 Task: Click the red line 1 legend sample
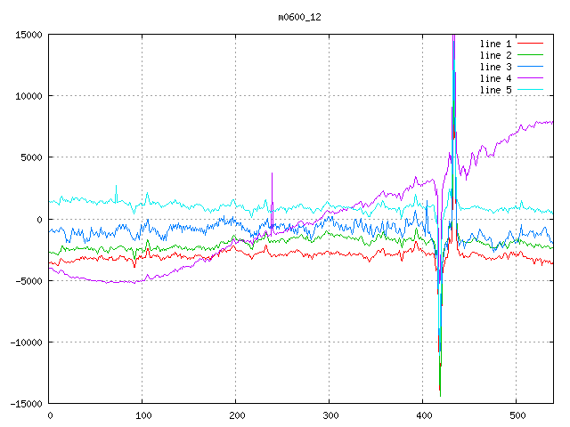point(530,44)
